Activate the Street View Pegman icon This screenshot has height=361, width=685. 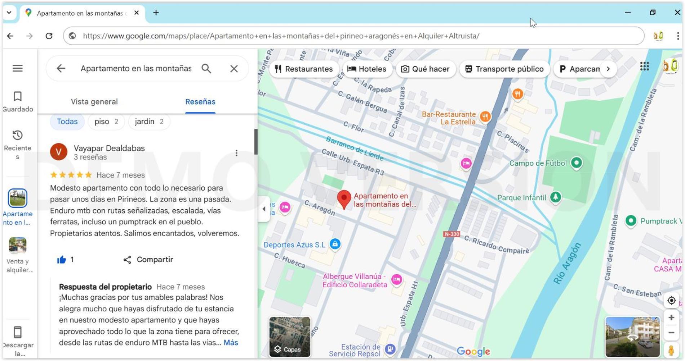coord(671,350)
